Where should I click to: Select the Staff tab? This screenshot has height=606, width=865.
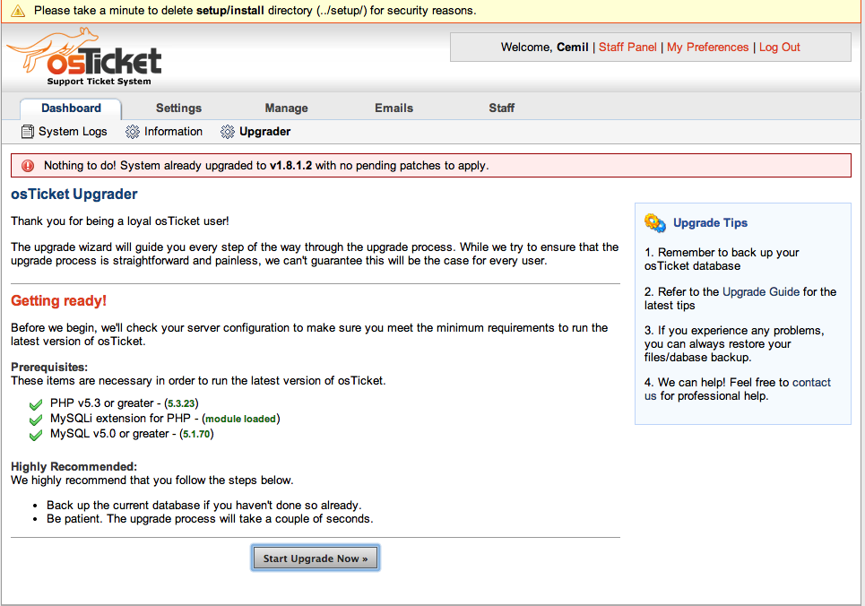point(501,108)
